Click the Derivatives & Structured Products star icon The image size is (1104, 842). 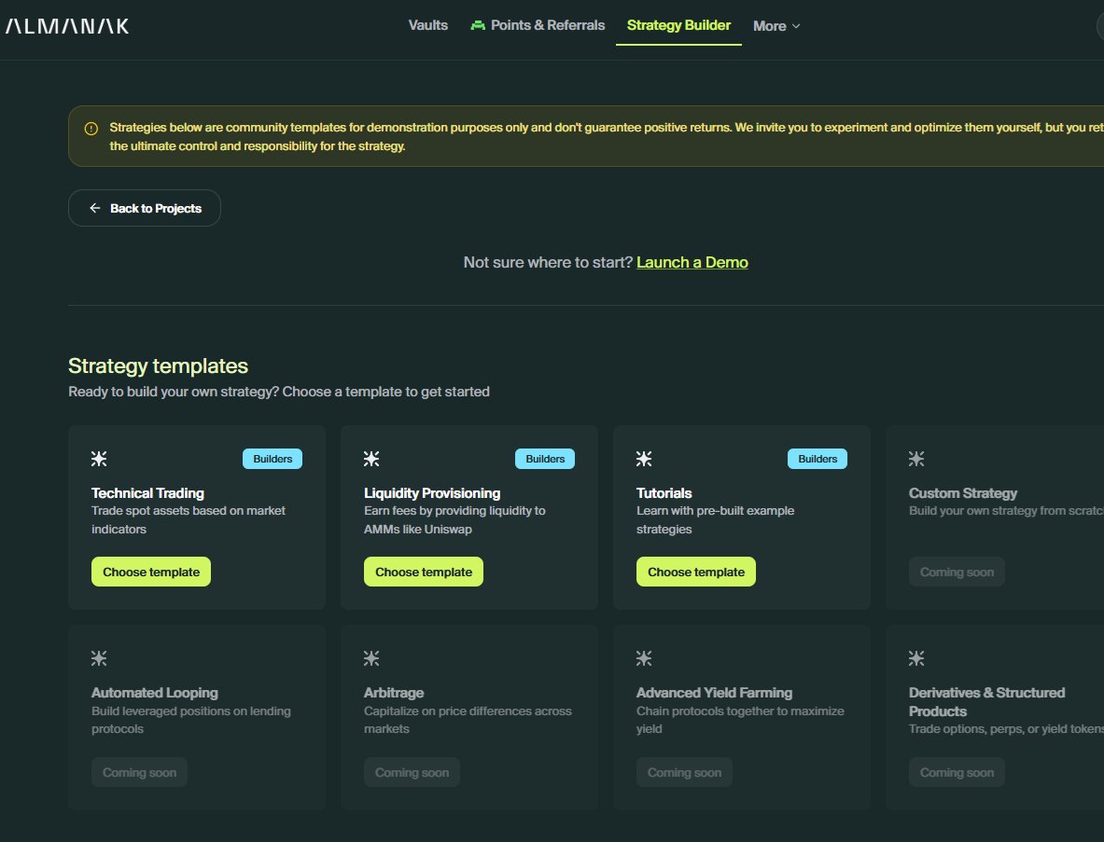click(916, 658)
